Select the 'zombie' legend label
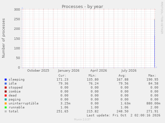This screenshot has width=165, height=123. pyautogui.click(x=15, y=92)
